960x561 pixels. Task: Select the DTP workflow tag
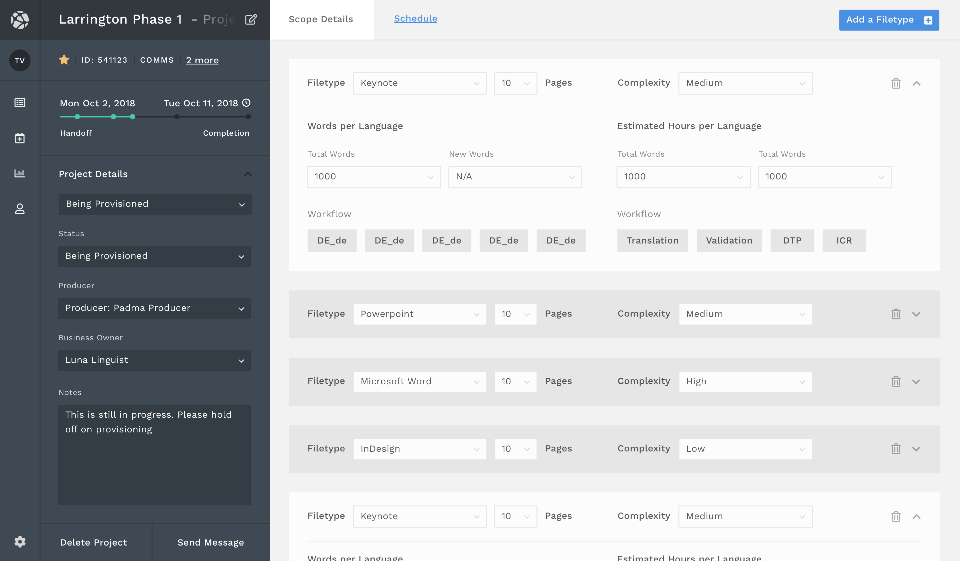pos(792,240)
